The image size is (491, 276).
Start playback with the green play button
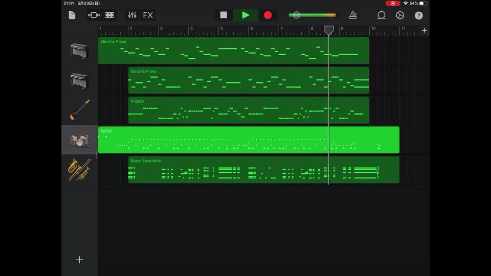tap(245, 15)
